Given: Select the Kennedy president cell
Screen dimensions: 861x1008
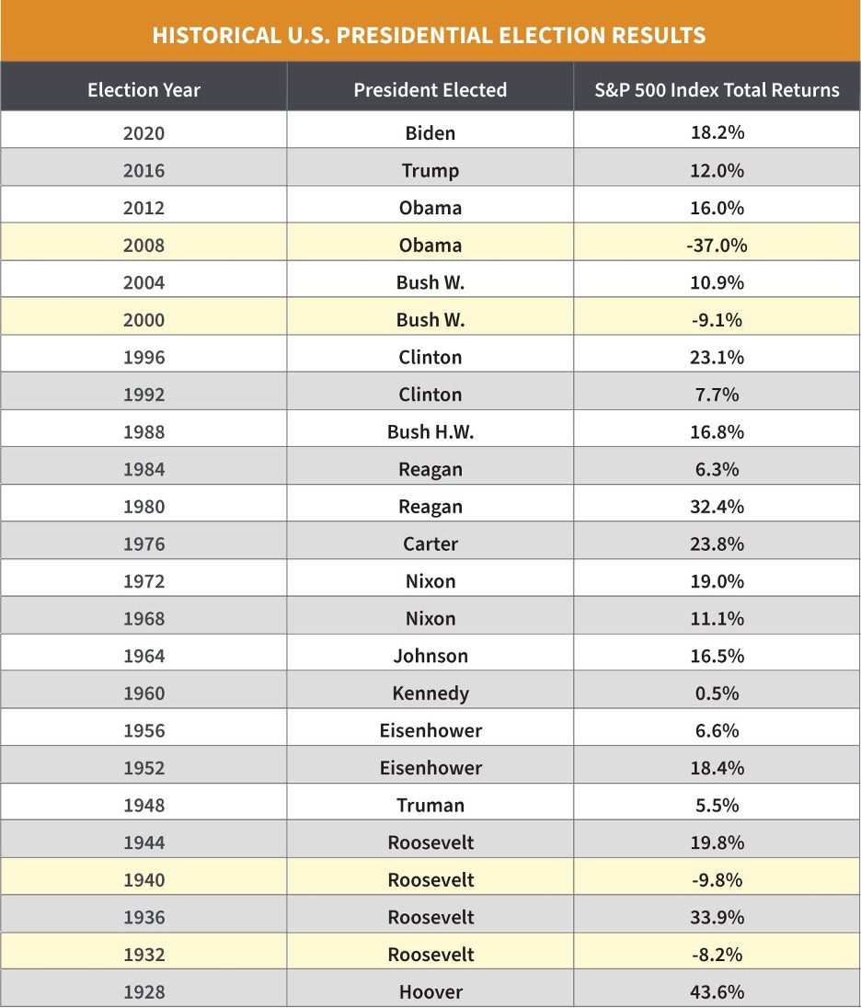Looking at the screenshot, I should tap(430, 693).
